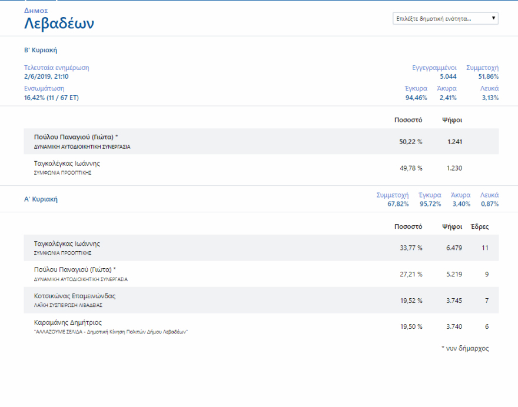Select candidate 'Καραμάνης Δημήτριος'
Viewport: 518px width, 407px height.
click(68, 322)
